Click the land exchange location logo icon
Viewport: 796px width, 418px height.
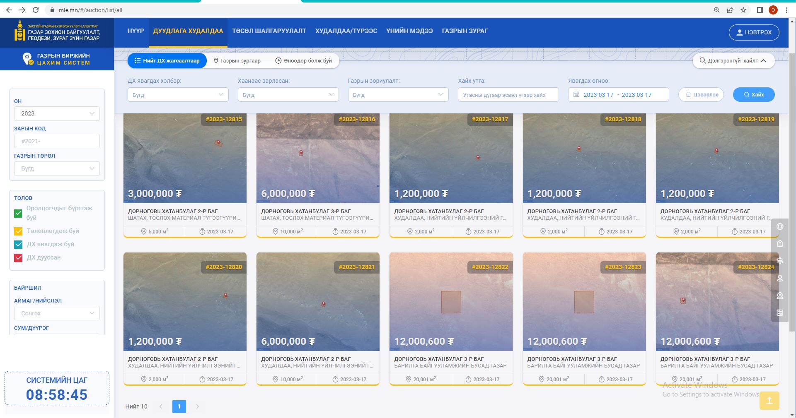[x=28, y=59]
